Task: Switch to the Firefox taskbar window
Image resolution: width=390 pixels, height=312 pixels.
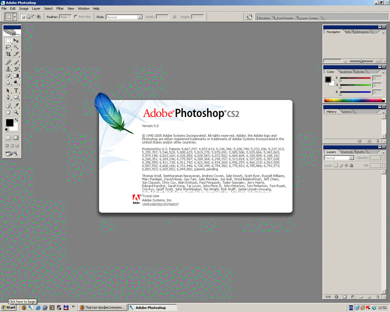Action: pos(103,307)
